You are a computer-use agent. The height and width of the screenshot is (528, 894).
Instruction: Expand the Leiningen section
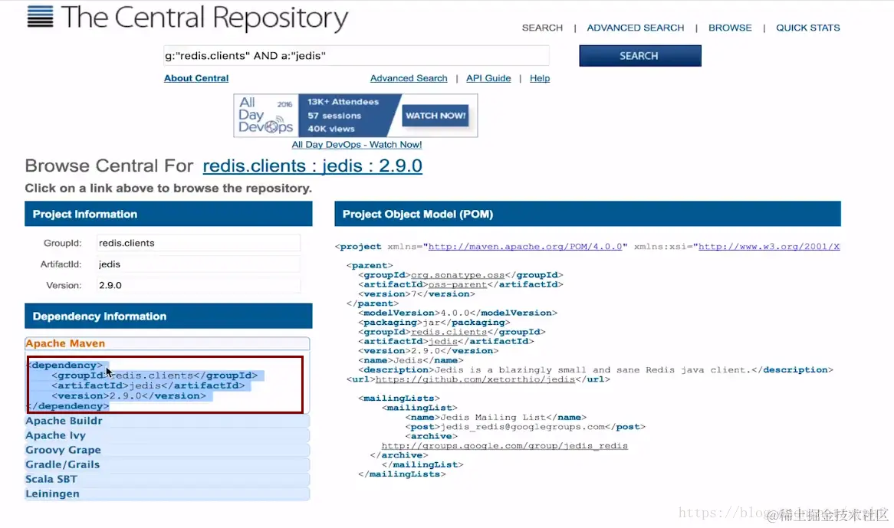click(167, 494)
